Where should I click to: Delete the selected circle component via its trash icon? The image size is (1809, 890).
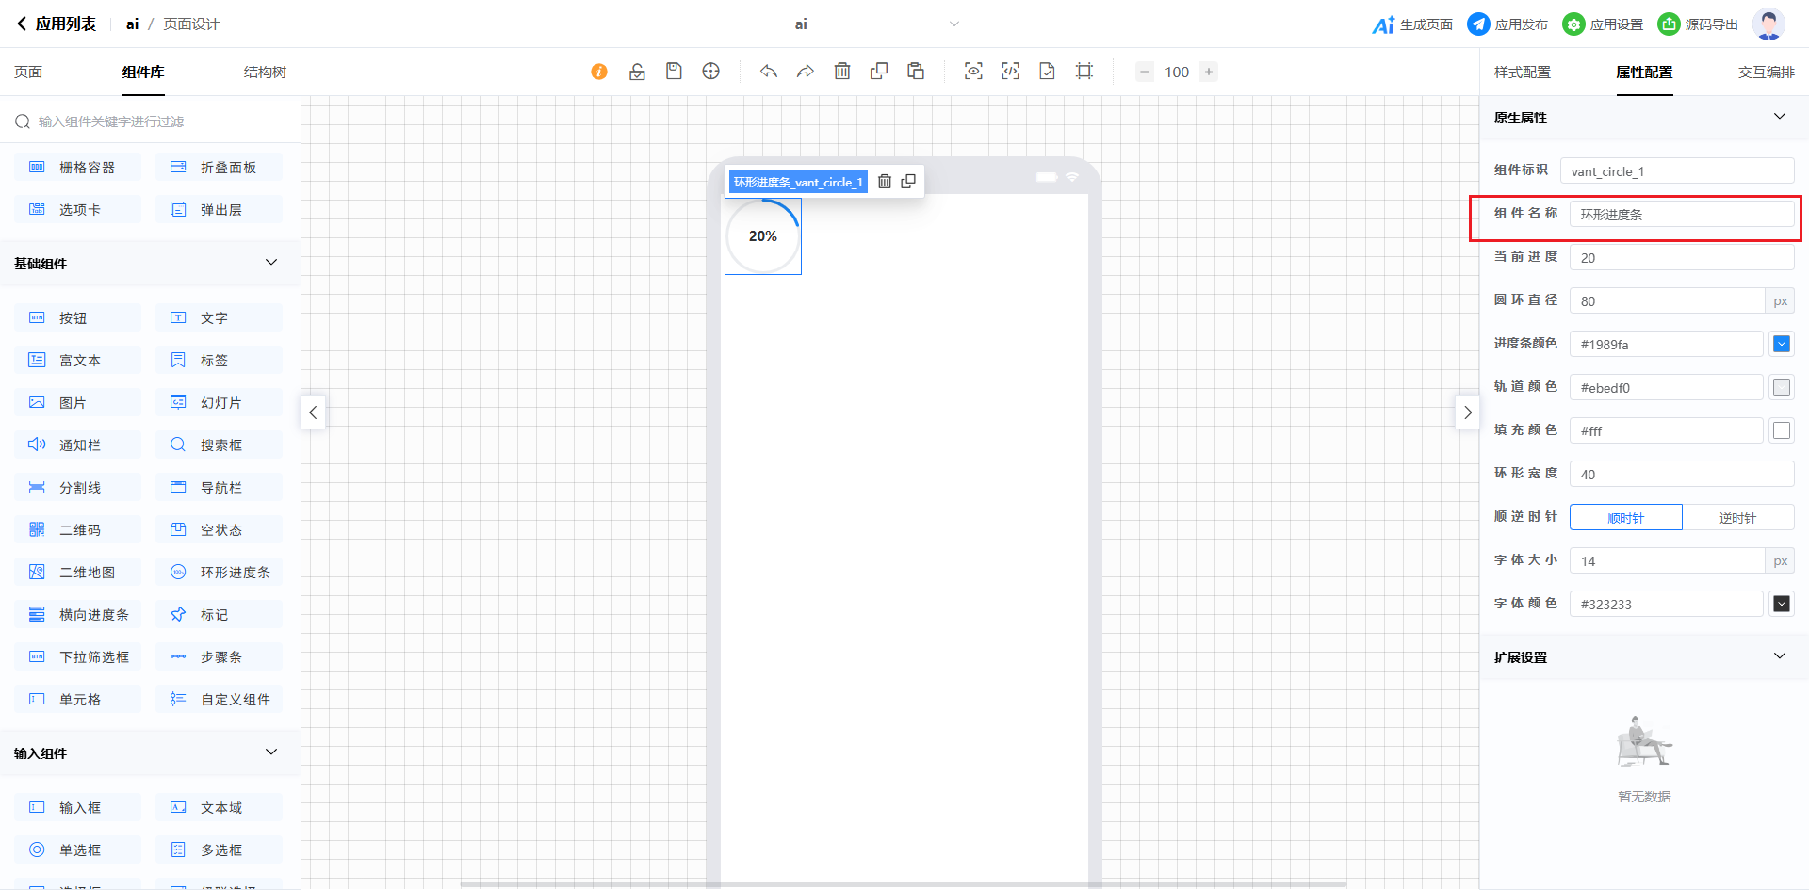(x=885, y=182)
